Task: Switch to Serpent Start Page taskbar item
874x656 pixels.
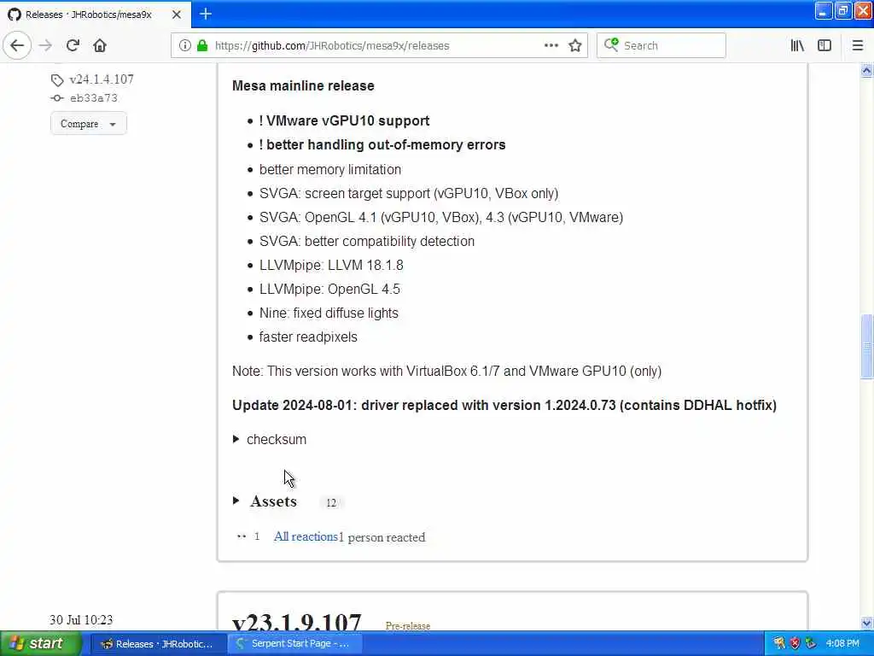Action: coord(295,644)
